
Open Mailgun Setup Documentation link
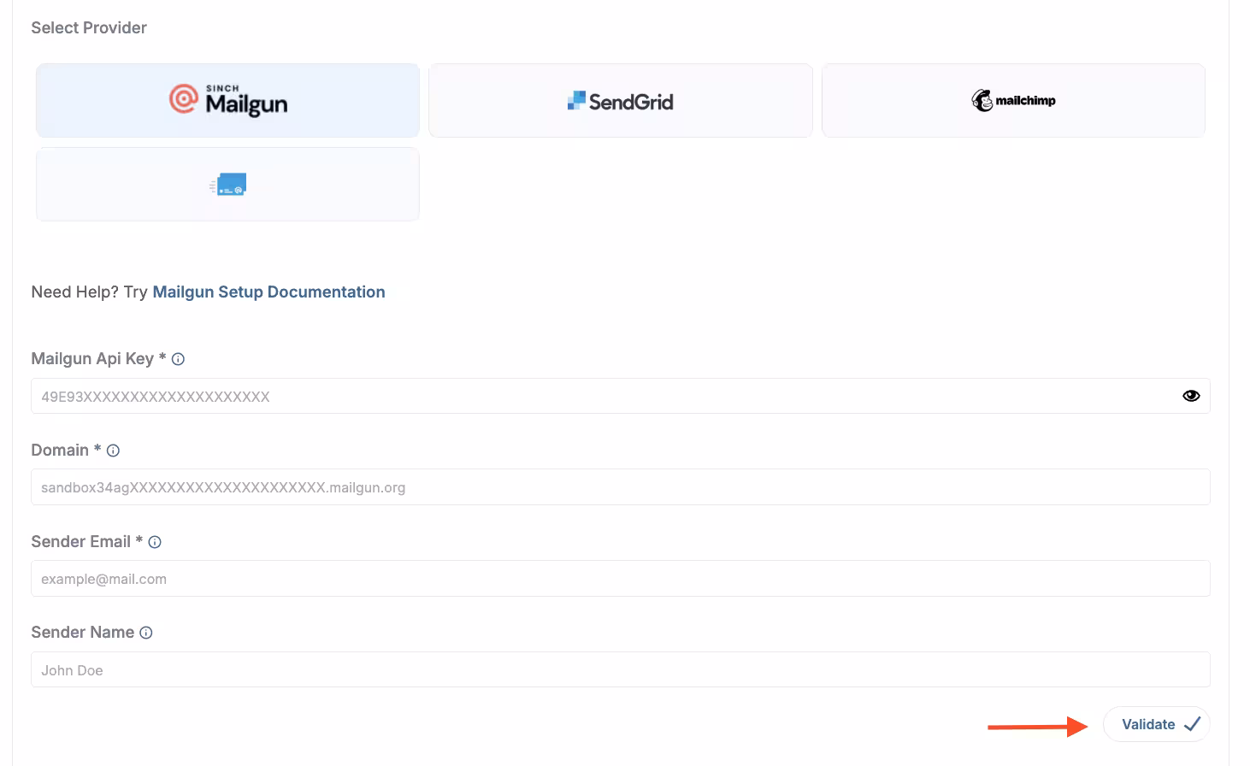[268, 292]
